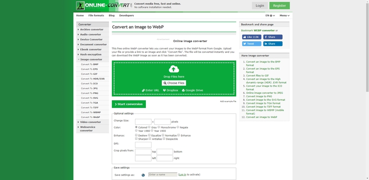Go to the Blog menu item
The width and height of the screenshot is (369, 180).
tap(112, 16)
